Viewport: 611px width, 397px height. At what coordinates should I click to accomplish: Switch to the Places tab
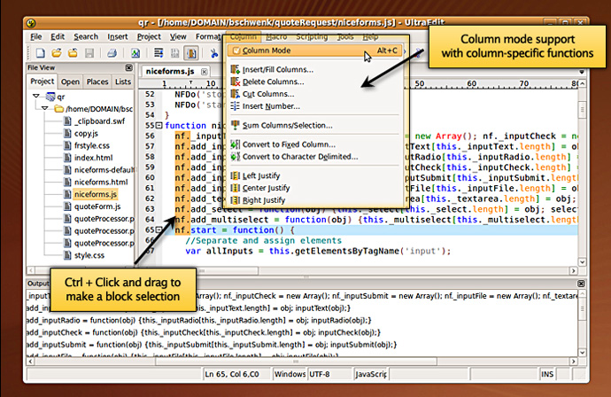[97, 82]
